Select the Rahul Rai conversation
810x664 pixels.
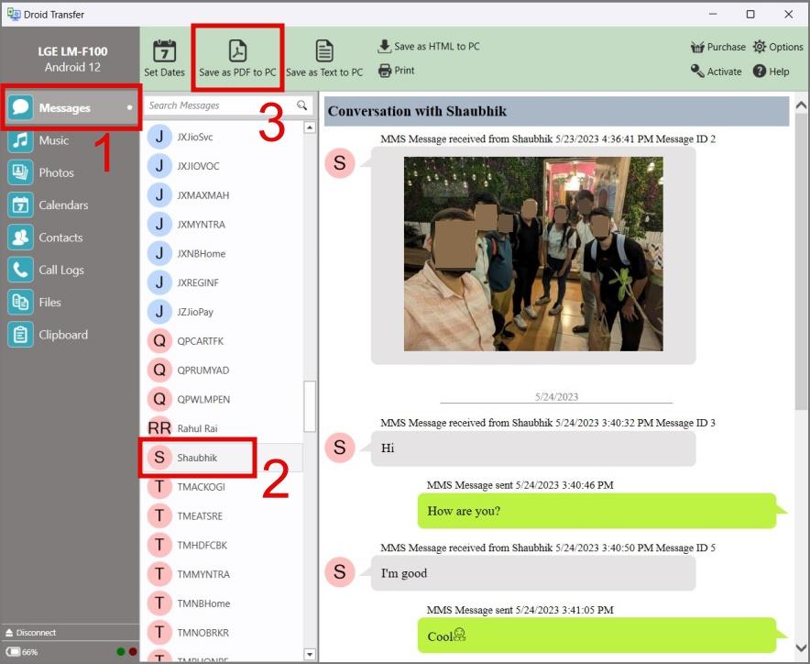point(222,428)
